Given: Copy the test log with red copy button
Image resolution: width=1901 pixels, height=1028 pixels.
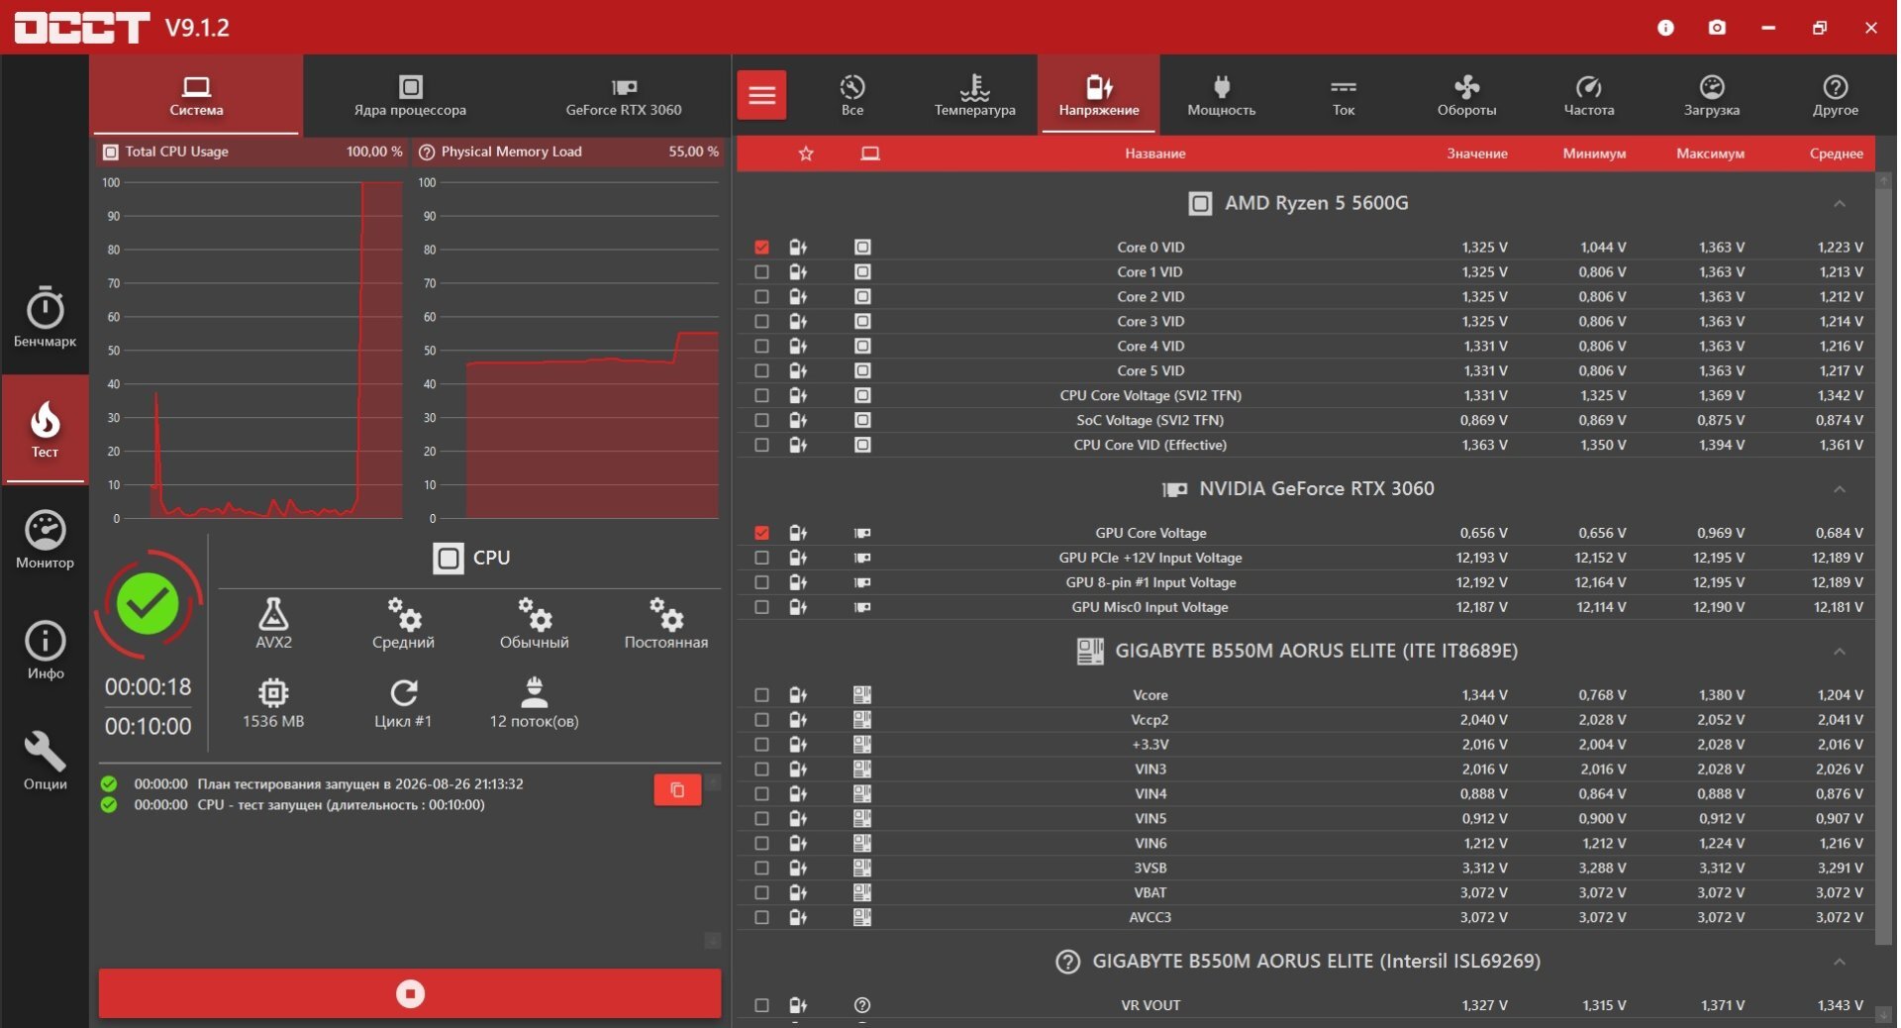Looking at the screenshot, I should pyautogui.click(x=677, y=789).
